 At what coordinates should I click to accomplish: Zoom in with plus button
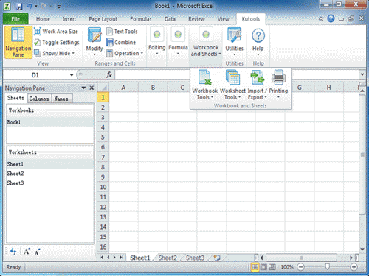point(354,267)
